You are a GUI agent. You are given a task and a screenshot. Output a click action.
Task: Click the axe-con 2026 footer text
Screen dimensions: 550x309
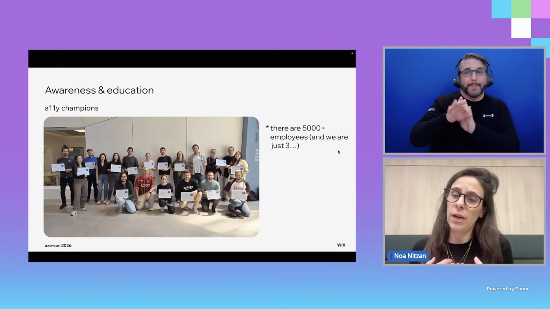click(58, 246)
